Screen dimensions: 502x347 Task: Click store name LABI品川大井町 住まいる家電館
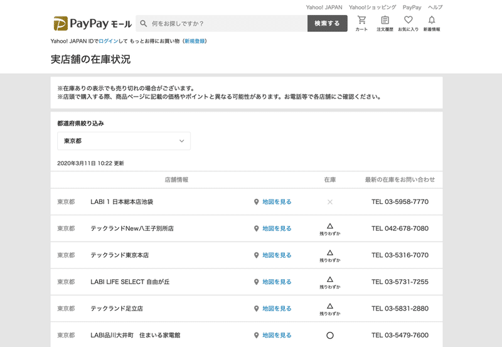pos(136,335)
